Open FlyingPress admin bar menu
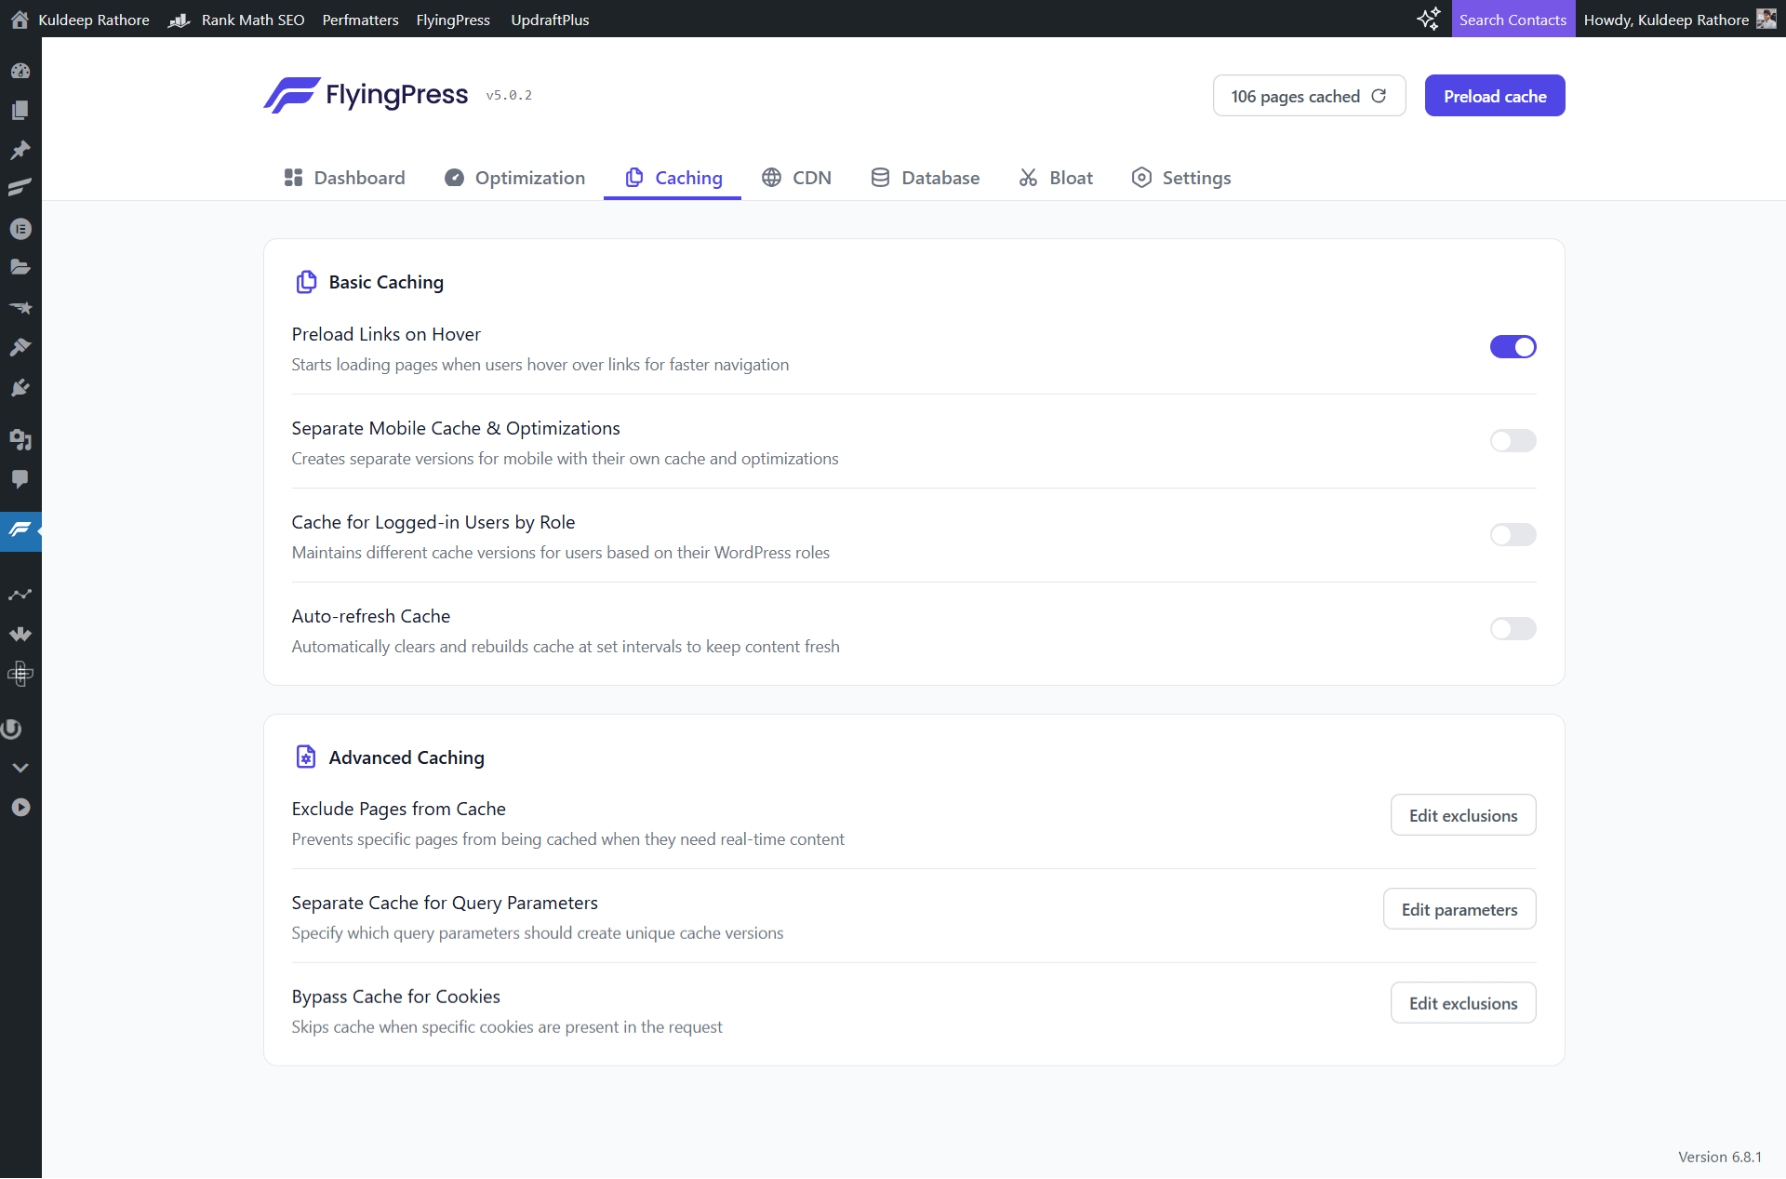 pos(453,20)
